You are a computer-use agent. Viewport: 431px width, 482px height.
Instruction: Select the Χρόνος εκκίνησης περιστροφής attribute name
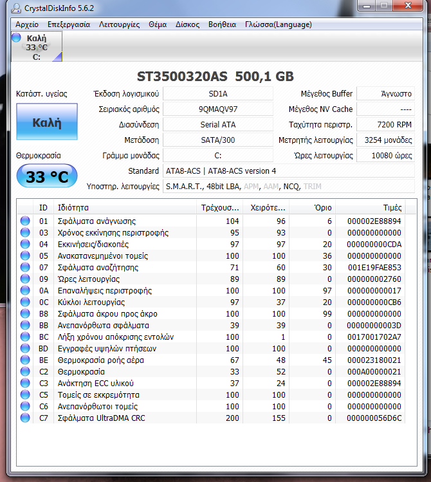[113, 233]
